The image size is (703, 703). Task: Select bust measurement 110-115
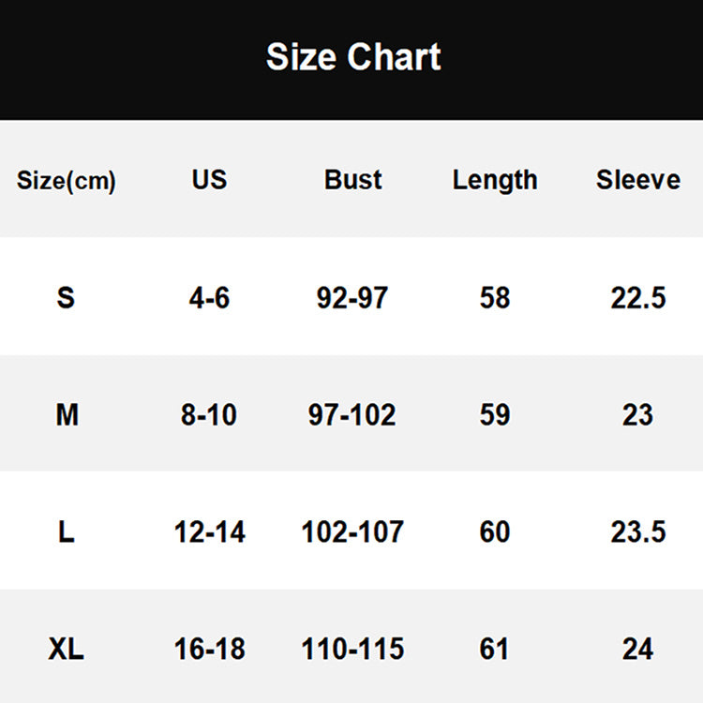coord(352,649)
